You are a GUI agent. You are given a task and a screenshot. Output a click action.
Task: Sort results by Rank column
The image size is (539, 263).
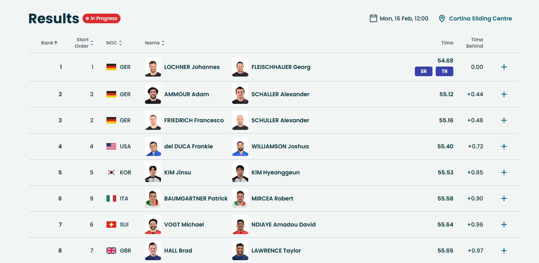tap(49, 43)
